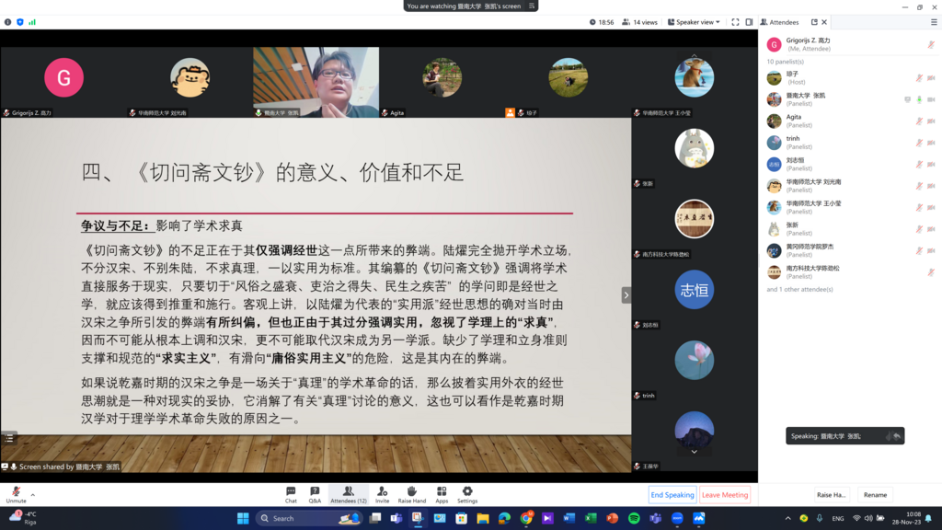This screenshot has height=530, width=942.
Task: Switch ENG input language indicator
Action: [837, 518]
